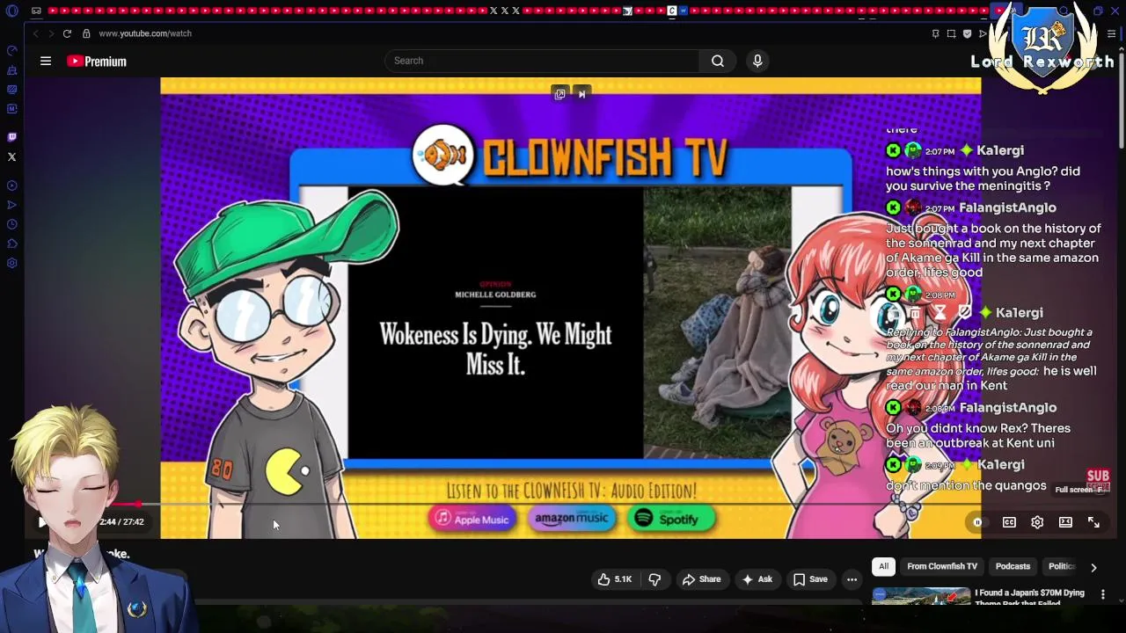Viewport: 1126px width, 633px height.
Task: Focus the YouTube Search field
Action: click(x=542, y=61)
